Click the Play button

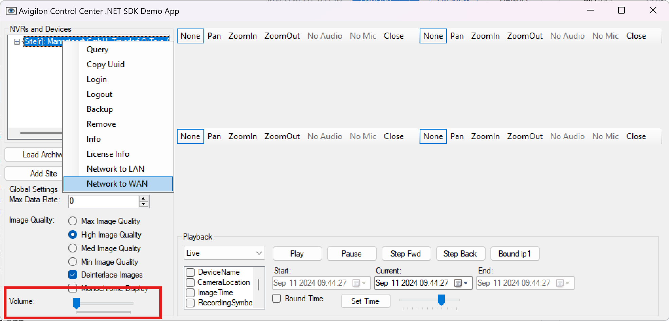pos(297,254)
